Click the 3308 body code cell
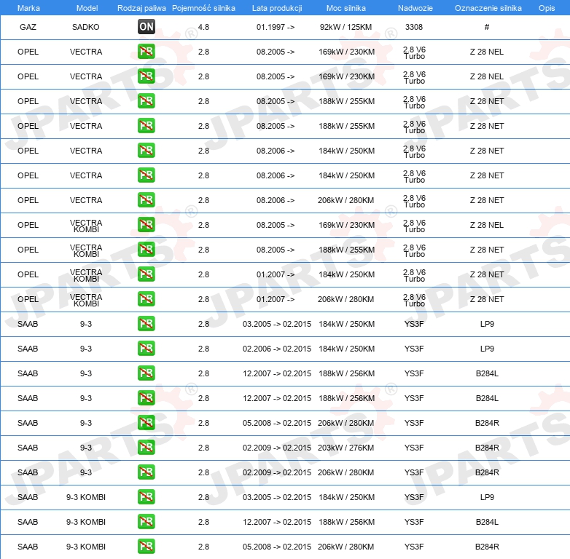This screenshot has width=570, height=559. 414,27
